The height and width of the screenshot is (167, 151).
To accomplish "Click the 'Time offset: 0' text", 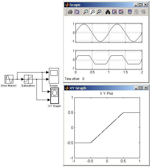I will coord(75,79).
